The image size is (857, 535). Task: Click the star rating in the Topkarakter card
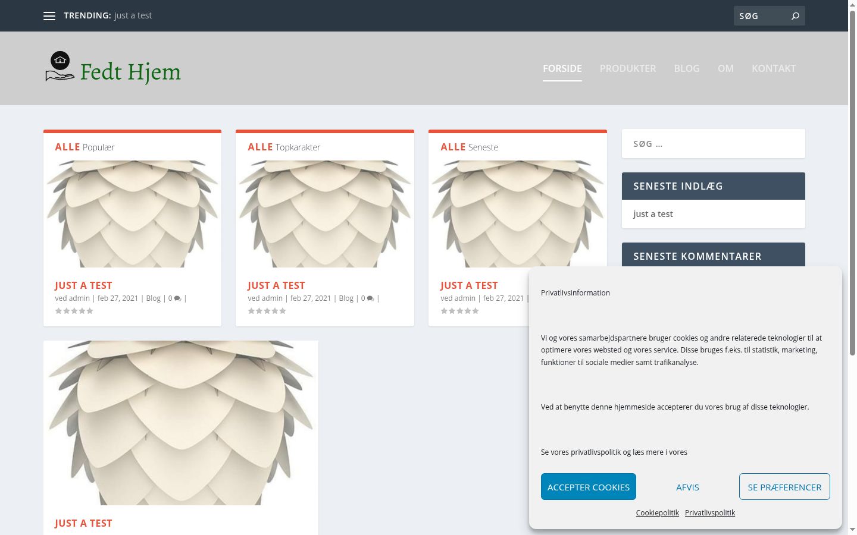coord(267,311)
